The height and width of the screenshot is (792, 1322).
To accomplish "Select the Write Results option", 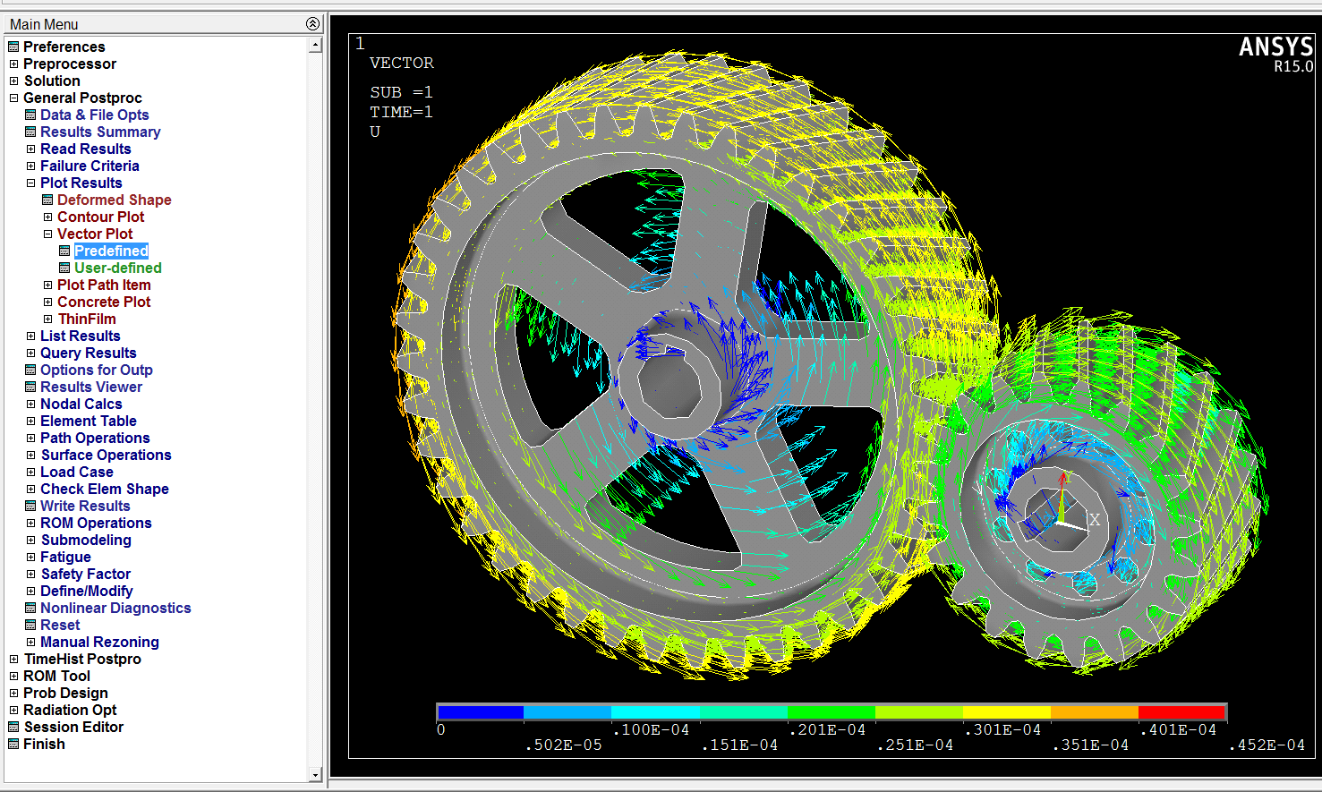I will [85, 506].
